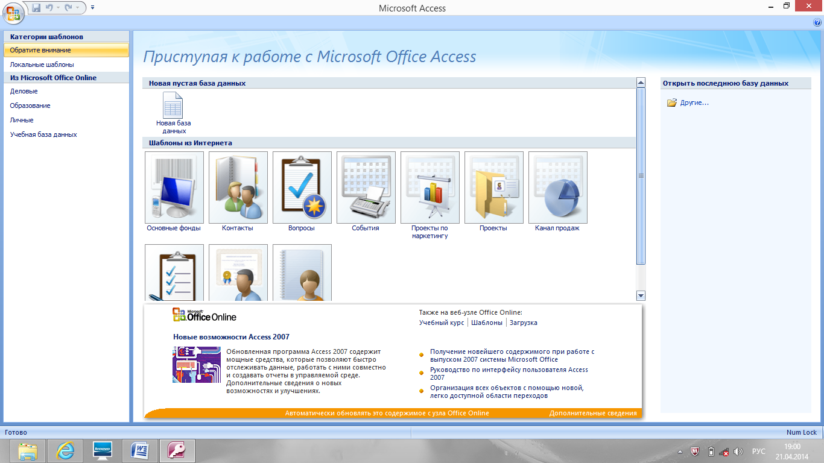Click the Num Lock status bar indicator
This screenshot has width=824, height=463.
(x=802, y=432)
